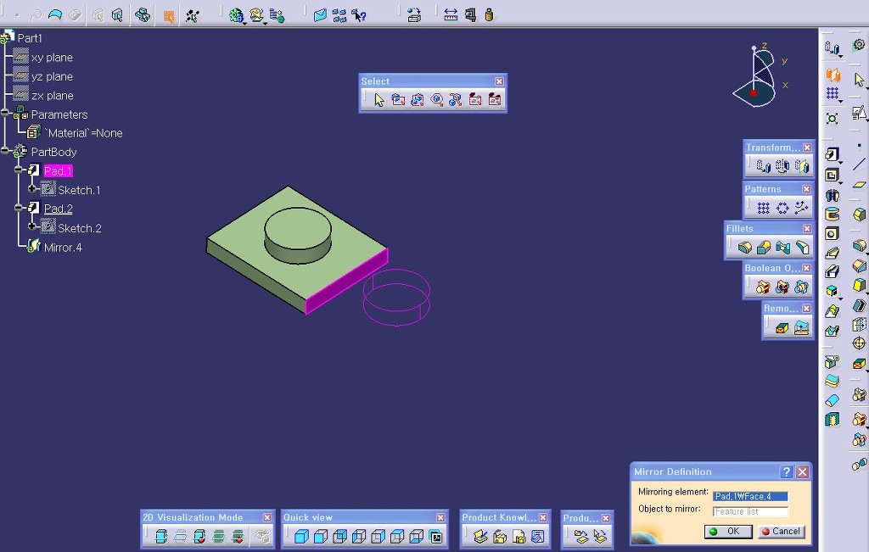The image size is (869, 552).
Task: Select Mirror.4 in the specification tree
Action: coord(63,248)
